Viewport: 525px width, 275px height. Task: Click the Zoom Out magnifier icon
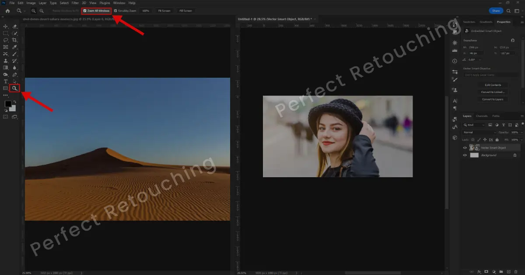coord(41,10)
